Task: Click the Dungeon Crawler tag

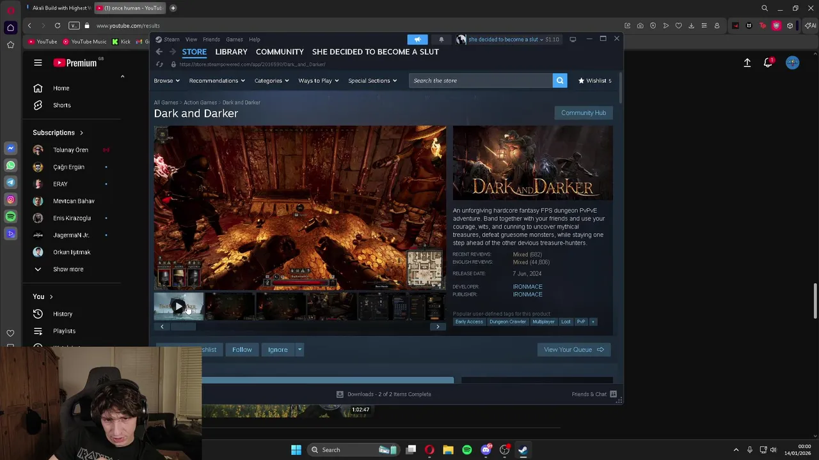Action: [x=507, y=322]
